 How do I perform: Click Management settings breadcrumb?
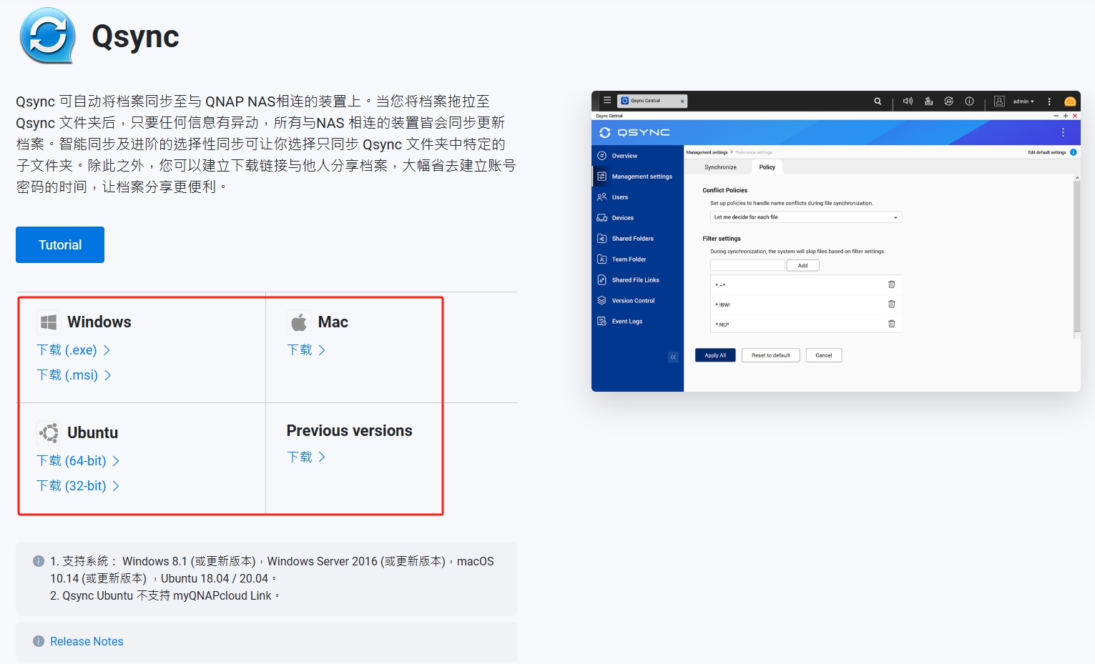tap(707, 152)
